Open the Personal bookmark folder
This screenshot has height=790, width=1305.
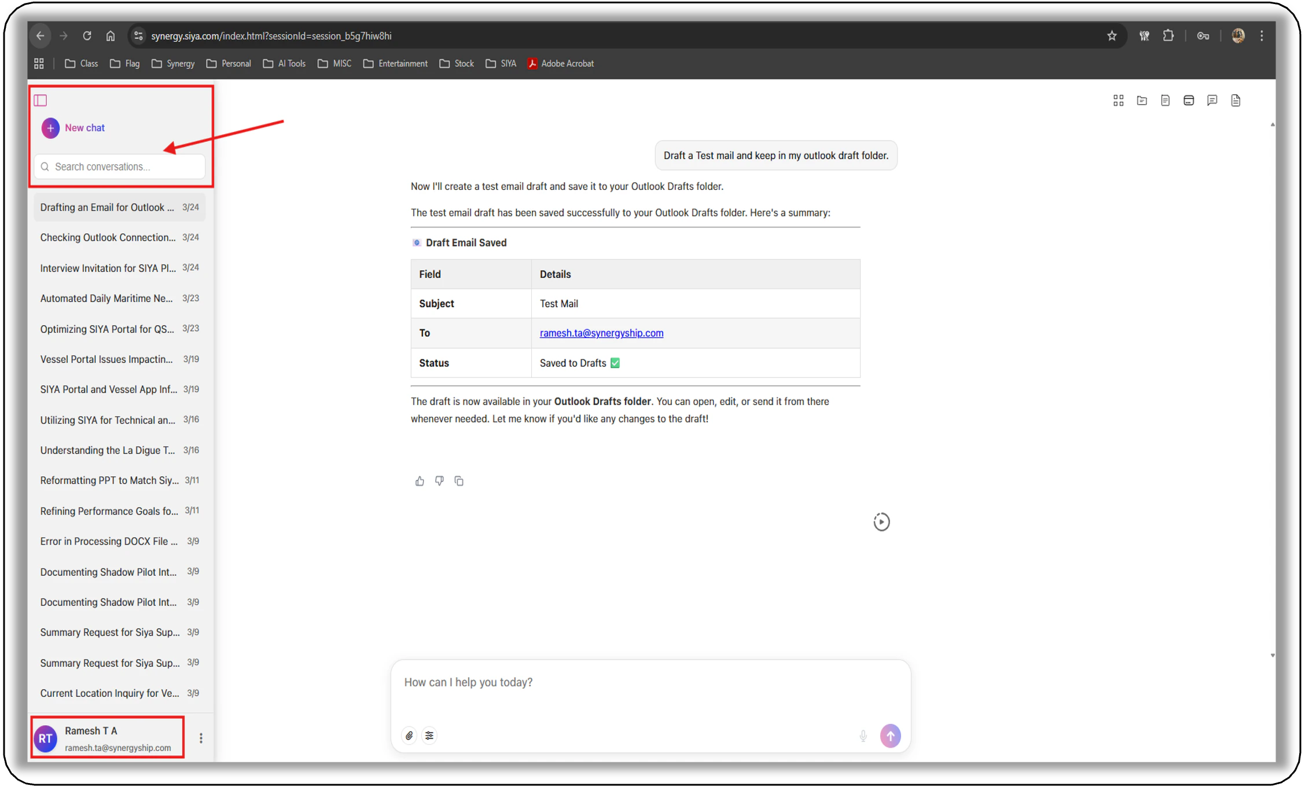(x=228, y=64)
